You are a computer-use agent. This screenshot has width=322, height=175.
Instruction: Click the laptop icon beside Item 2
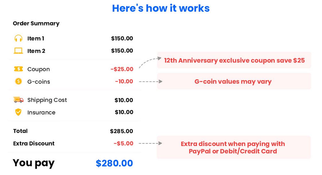coord(18,51)
